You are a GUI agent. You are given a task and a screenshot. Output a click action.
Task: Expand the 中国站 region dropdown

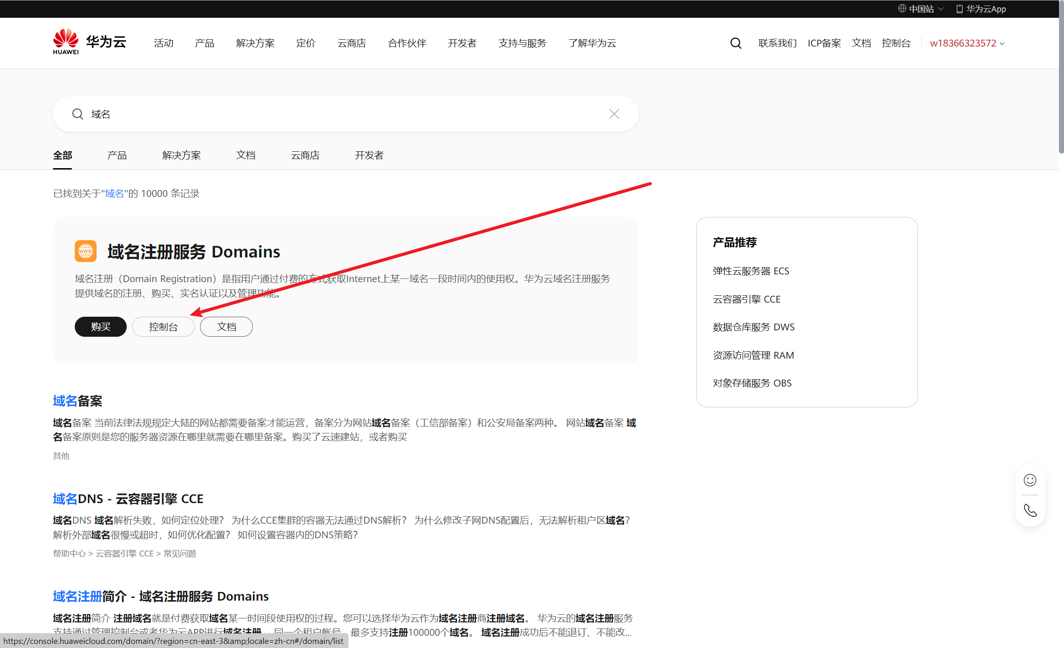[920, 9]
